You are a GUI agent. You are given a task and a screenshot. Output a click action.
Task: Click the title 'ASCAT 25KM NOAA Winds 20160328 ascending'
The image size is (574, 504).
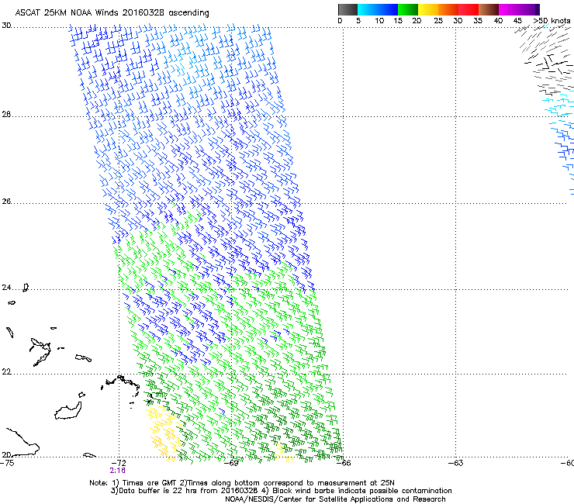[x=112, y=13]
